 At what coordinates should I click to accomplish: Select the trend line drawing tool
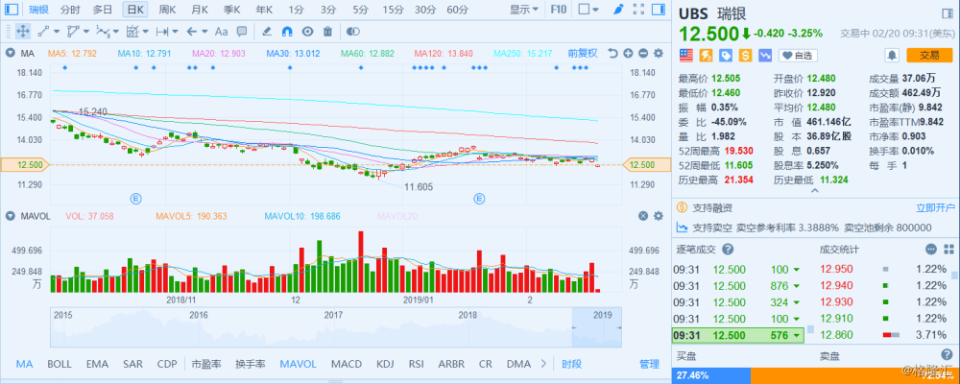(43, 32)
